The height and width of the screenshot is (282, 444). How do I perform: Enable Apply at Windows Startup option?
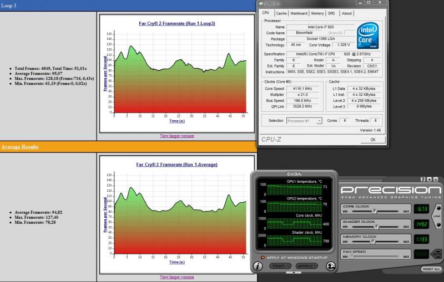[x=263, y=258]
